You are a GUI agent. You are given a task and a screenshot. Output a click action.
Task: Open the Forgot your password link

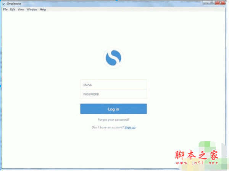pyautogui.click(x=113, y=120)
